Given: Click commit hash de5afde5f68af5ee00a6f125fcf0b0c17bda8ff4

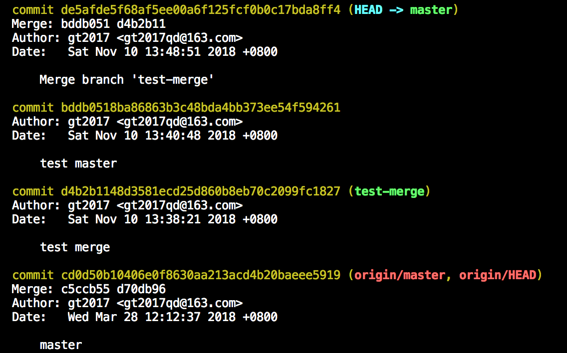Looking at the screenshot, I should tap(201, 10).
